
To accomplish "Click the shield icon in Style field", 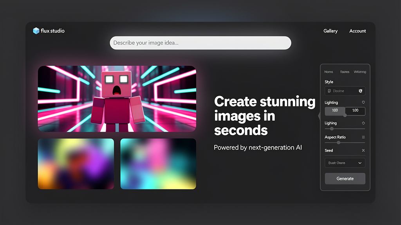I will tap(361, 91).
